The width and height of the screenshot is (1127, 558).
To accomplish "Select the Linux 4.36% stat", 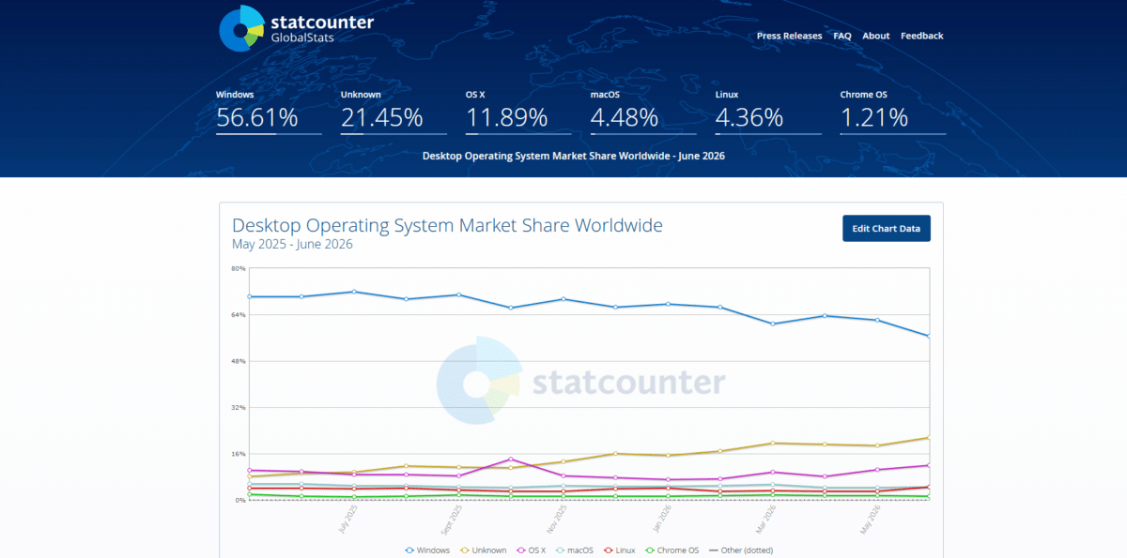I will [x=768, y=112].
